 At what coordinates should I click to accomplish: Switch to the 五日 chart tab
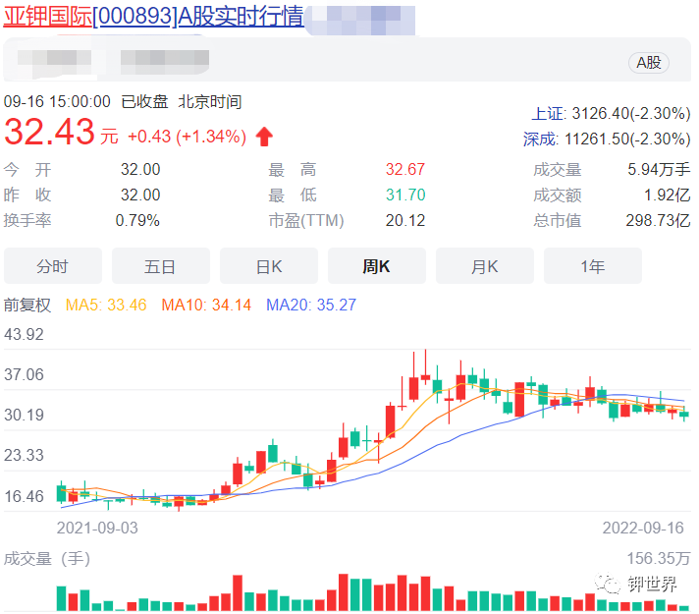[x=160, y=266]
